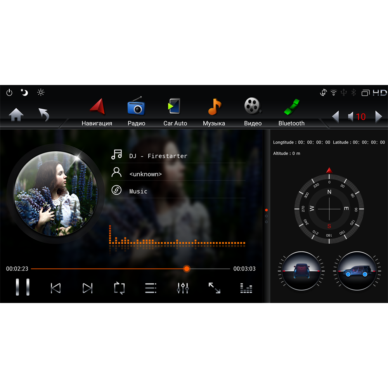
Task: Tap elapsed time 00:02:23
Action: click(x=17, y=269)
